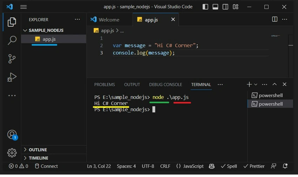Close the terminal panel
This screenshot has width=298, height=177.
pyautogui.click(x=285, y=84)
